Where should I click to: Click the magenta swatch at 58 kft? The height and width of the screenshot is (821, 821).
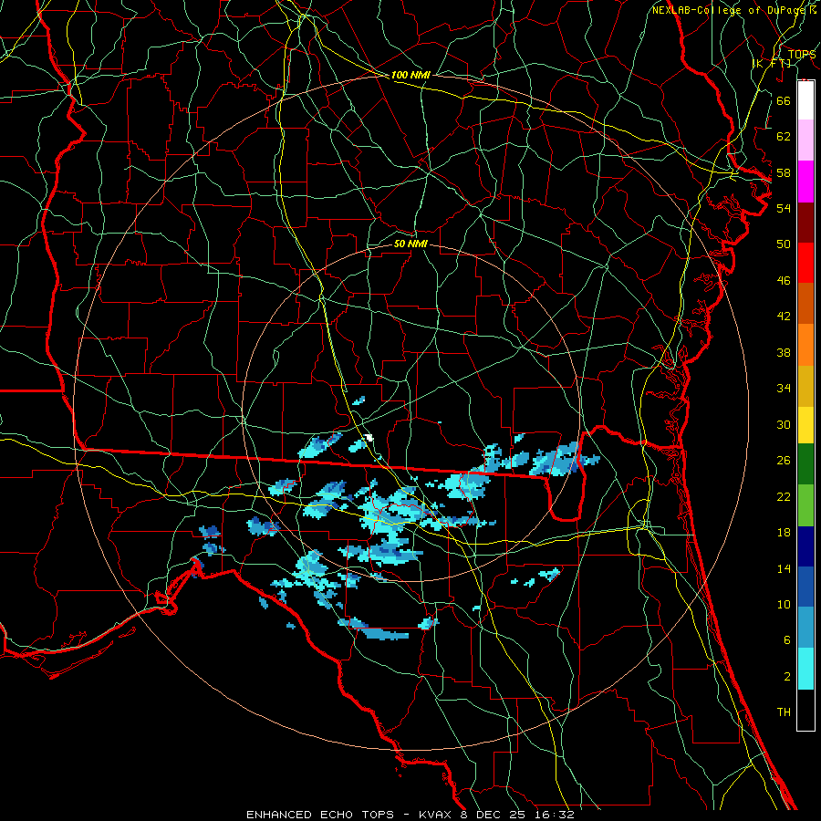point(805,182)
